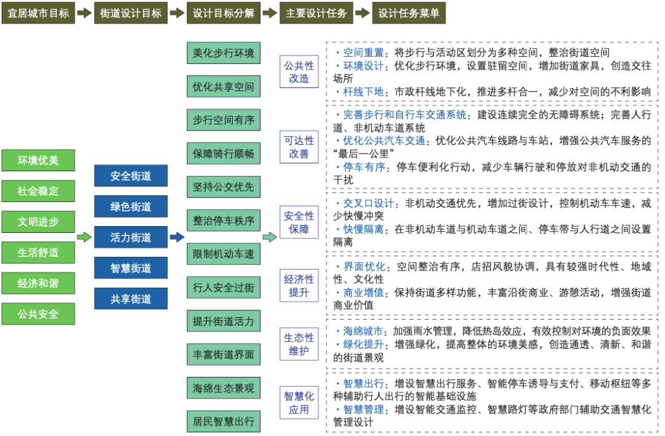Select the 生活舒适 green box

pyautogui.click(x=38, y=252)
